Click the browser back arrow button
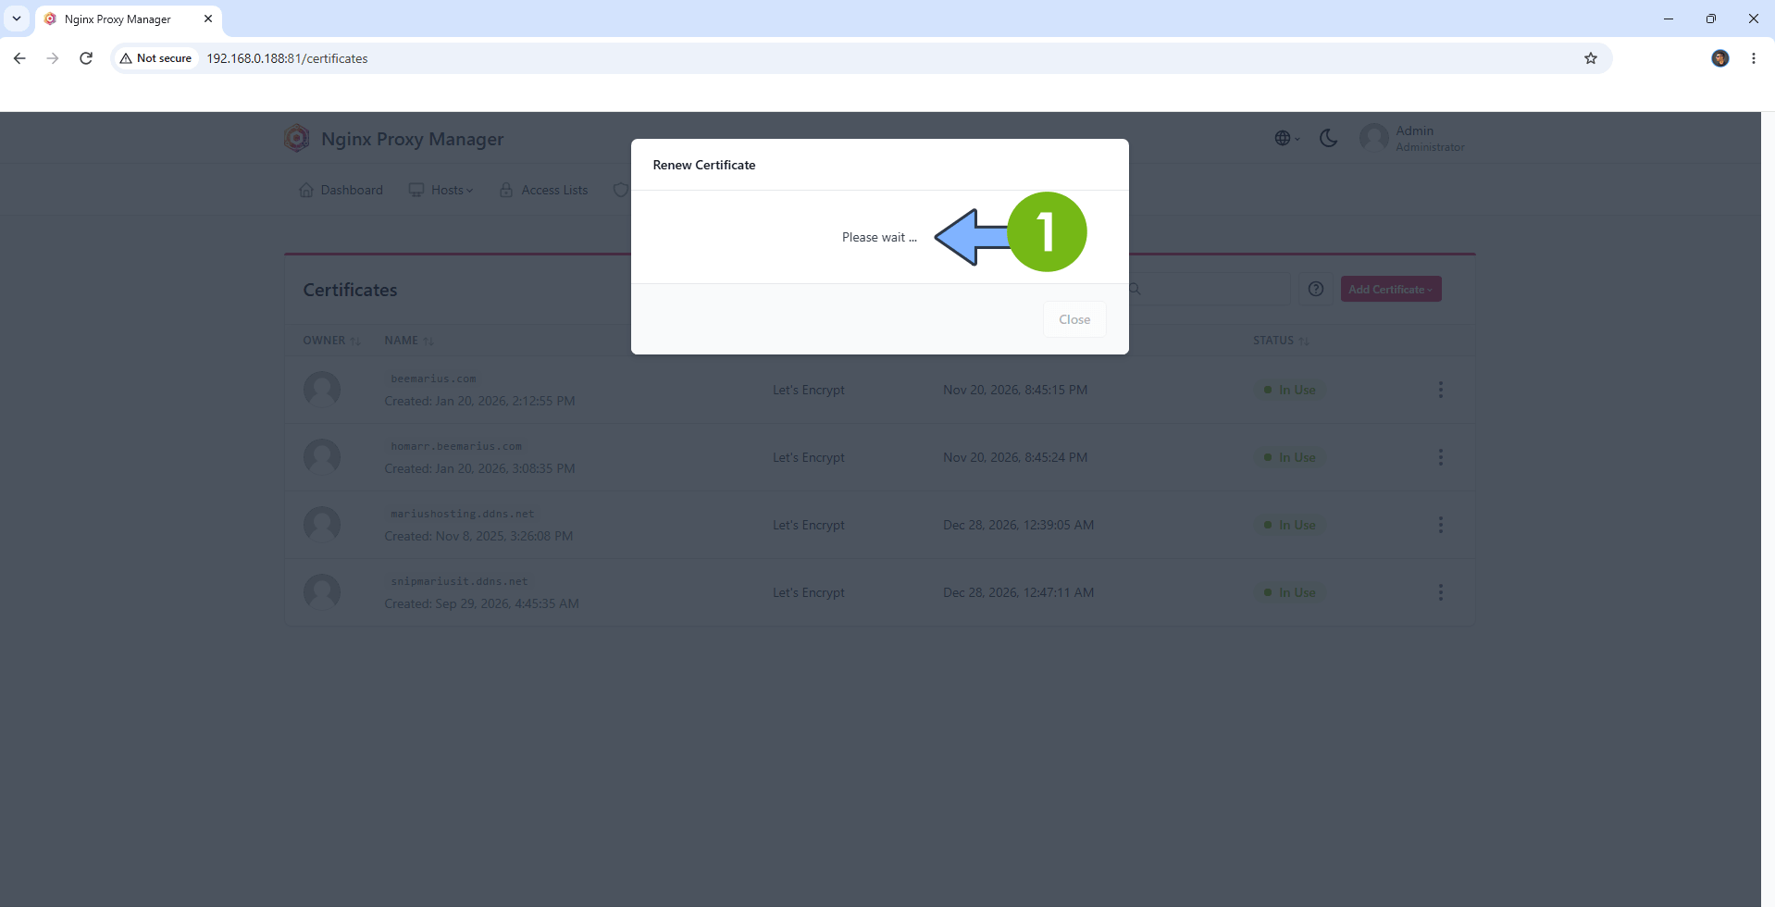The width and height of the screenshot is (1775, 907). (x=19, y=58)
